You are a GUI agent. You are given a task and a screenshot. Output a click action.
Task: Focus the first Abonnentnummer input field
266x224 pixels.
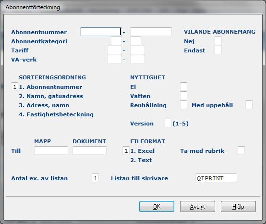(x=101, y=32)
